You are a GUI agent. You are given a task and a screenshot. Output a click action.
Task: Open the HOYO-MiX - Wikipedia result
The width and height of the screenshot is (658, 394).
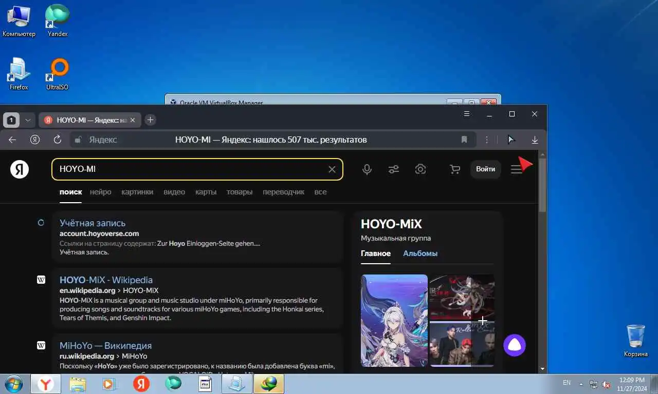pyautogui.click(x=106, y=280)
